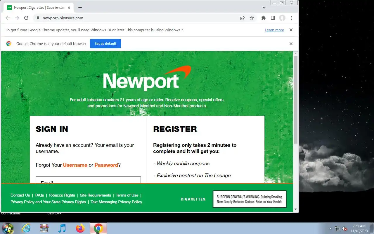Open the WinRAR taskbar icon
Viewport: 374px width, 234px height.
click(44, 228)
